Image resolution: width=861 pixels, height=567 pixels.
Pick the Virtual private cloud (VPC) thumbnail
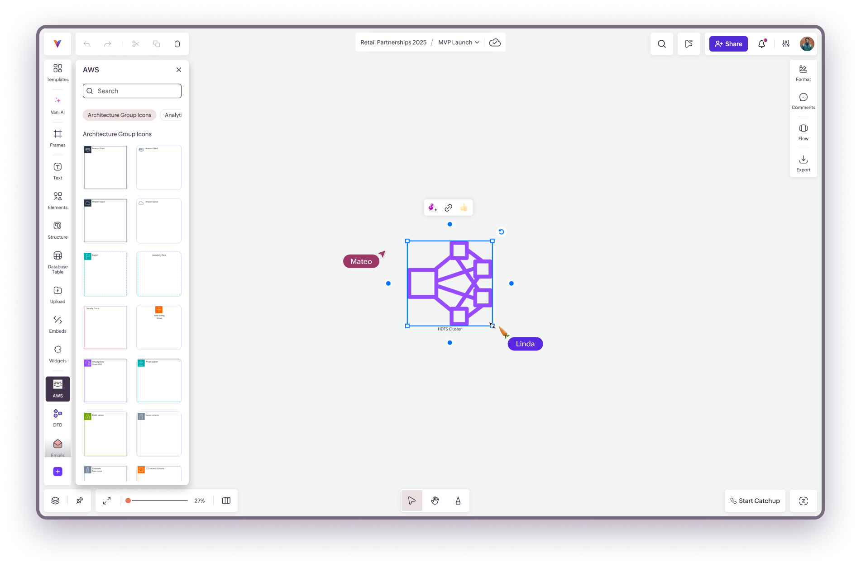[x=105, y=381]
